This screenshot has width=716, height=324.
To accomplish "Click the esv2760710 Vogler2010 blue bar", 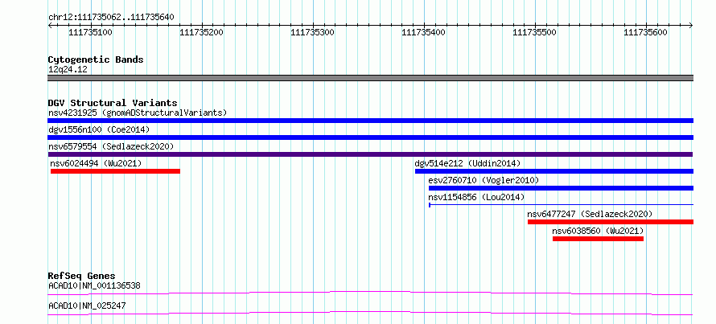I will (562, 188).
